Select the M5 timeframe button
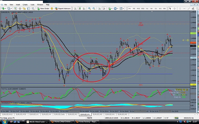199x124 pixels. point(134,9)
